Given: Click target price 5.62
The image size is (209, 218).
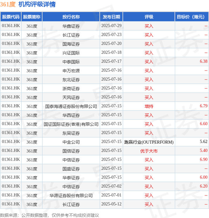Looking at the screenshot, I should 203,141.
